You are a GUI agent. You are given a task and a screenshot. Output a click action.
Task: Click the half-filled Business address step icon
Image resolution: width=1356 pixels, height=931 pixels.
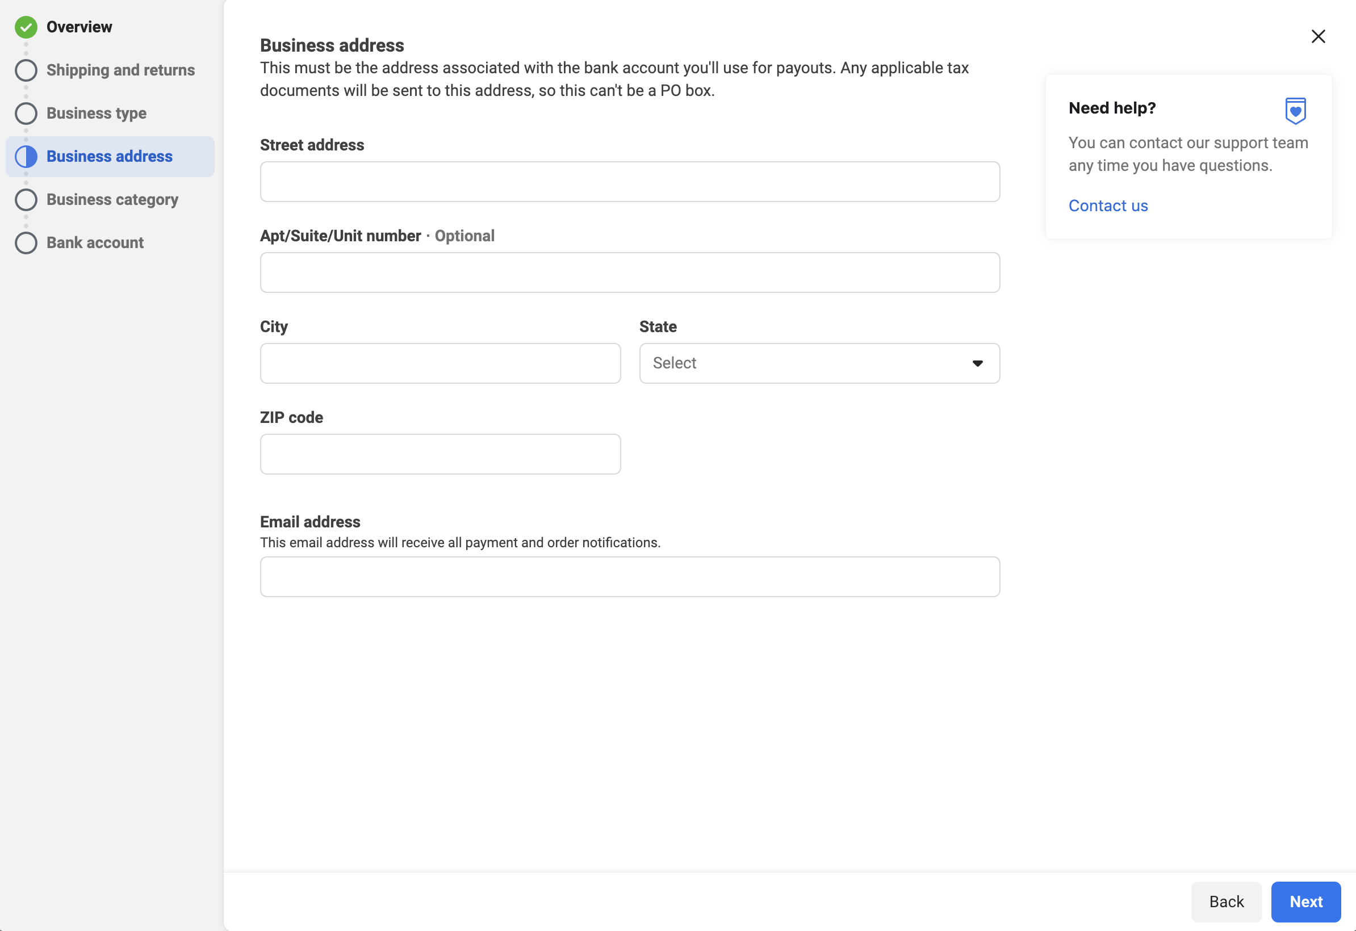pyautogui.click(x=26, y=156)
